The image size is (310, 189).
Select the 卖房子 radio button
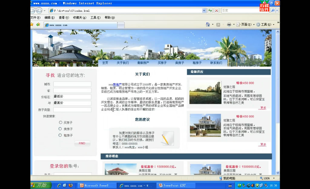pos(60,129)
